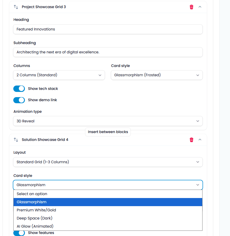This screenshot has width=230, height=236.
Task: Choose 'Select an option' in list
Action: coord(108,194)
